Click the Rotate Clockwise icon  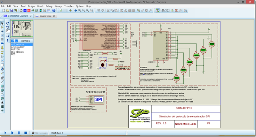7,23
